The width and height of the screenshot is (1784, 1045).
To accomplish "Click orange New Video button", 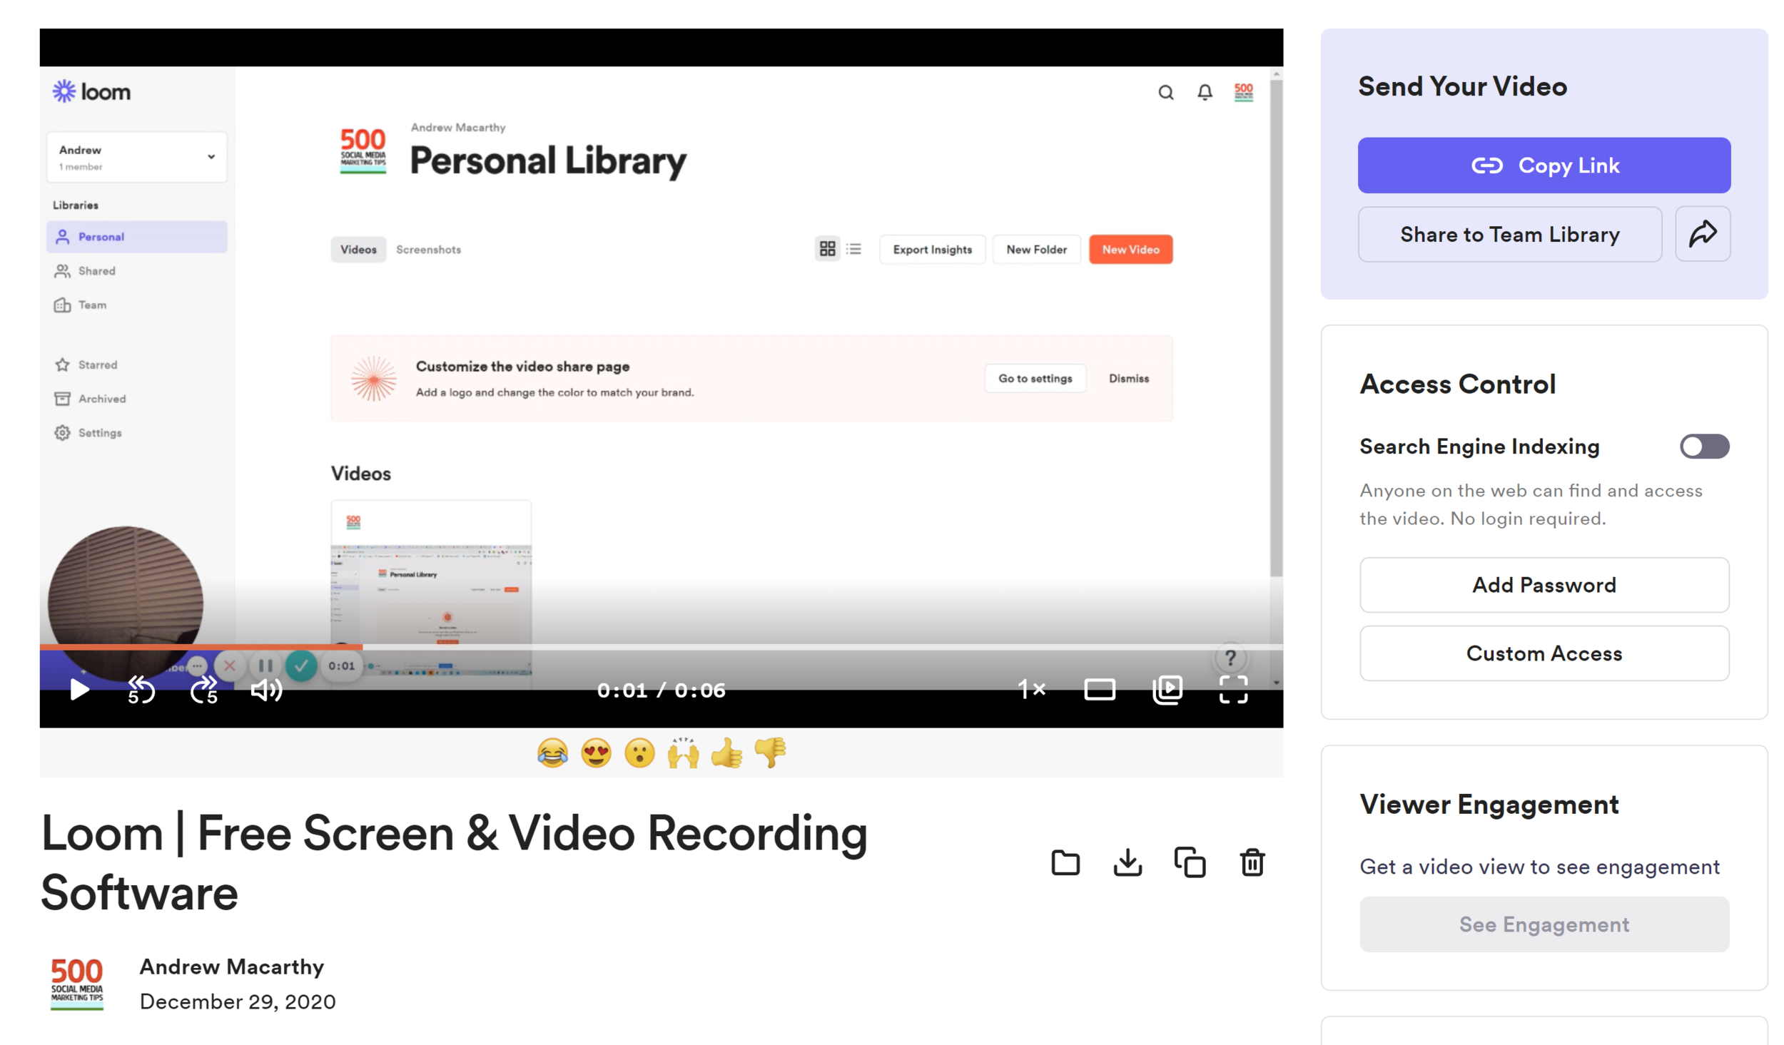I will [x=1130, y=250].
